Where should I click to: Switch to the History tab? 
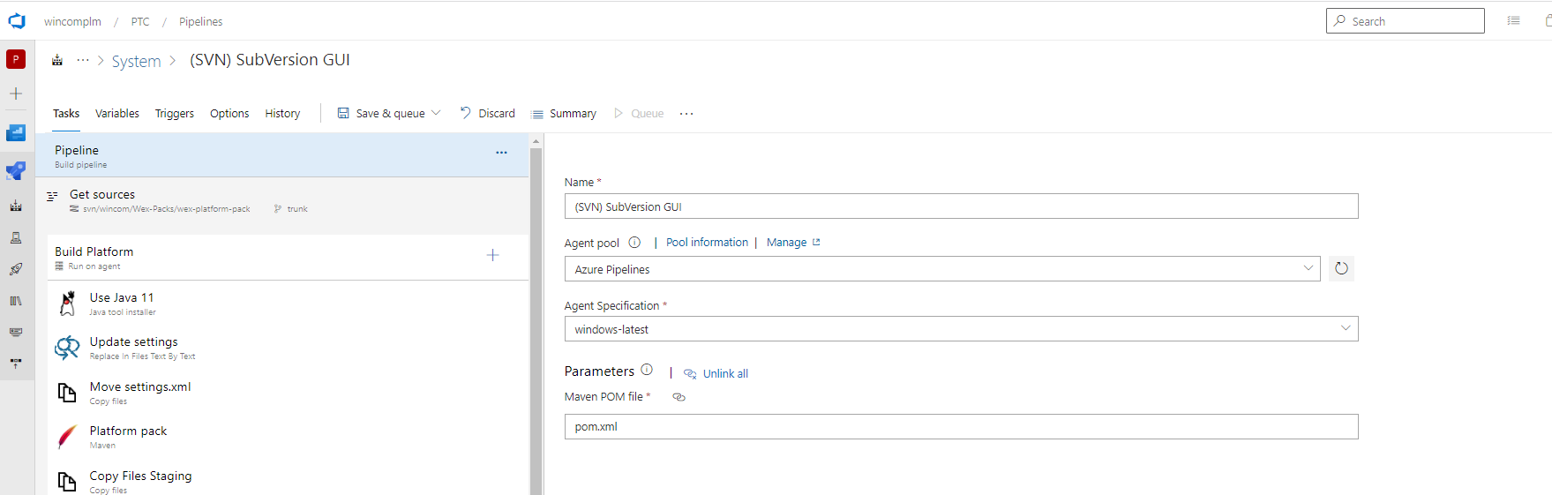coord(282,114)
